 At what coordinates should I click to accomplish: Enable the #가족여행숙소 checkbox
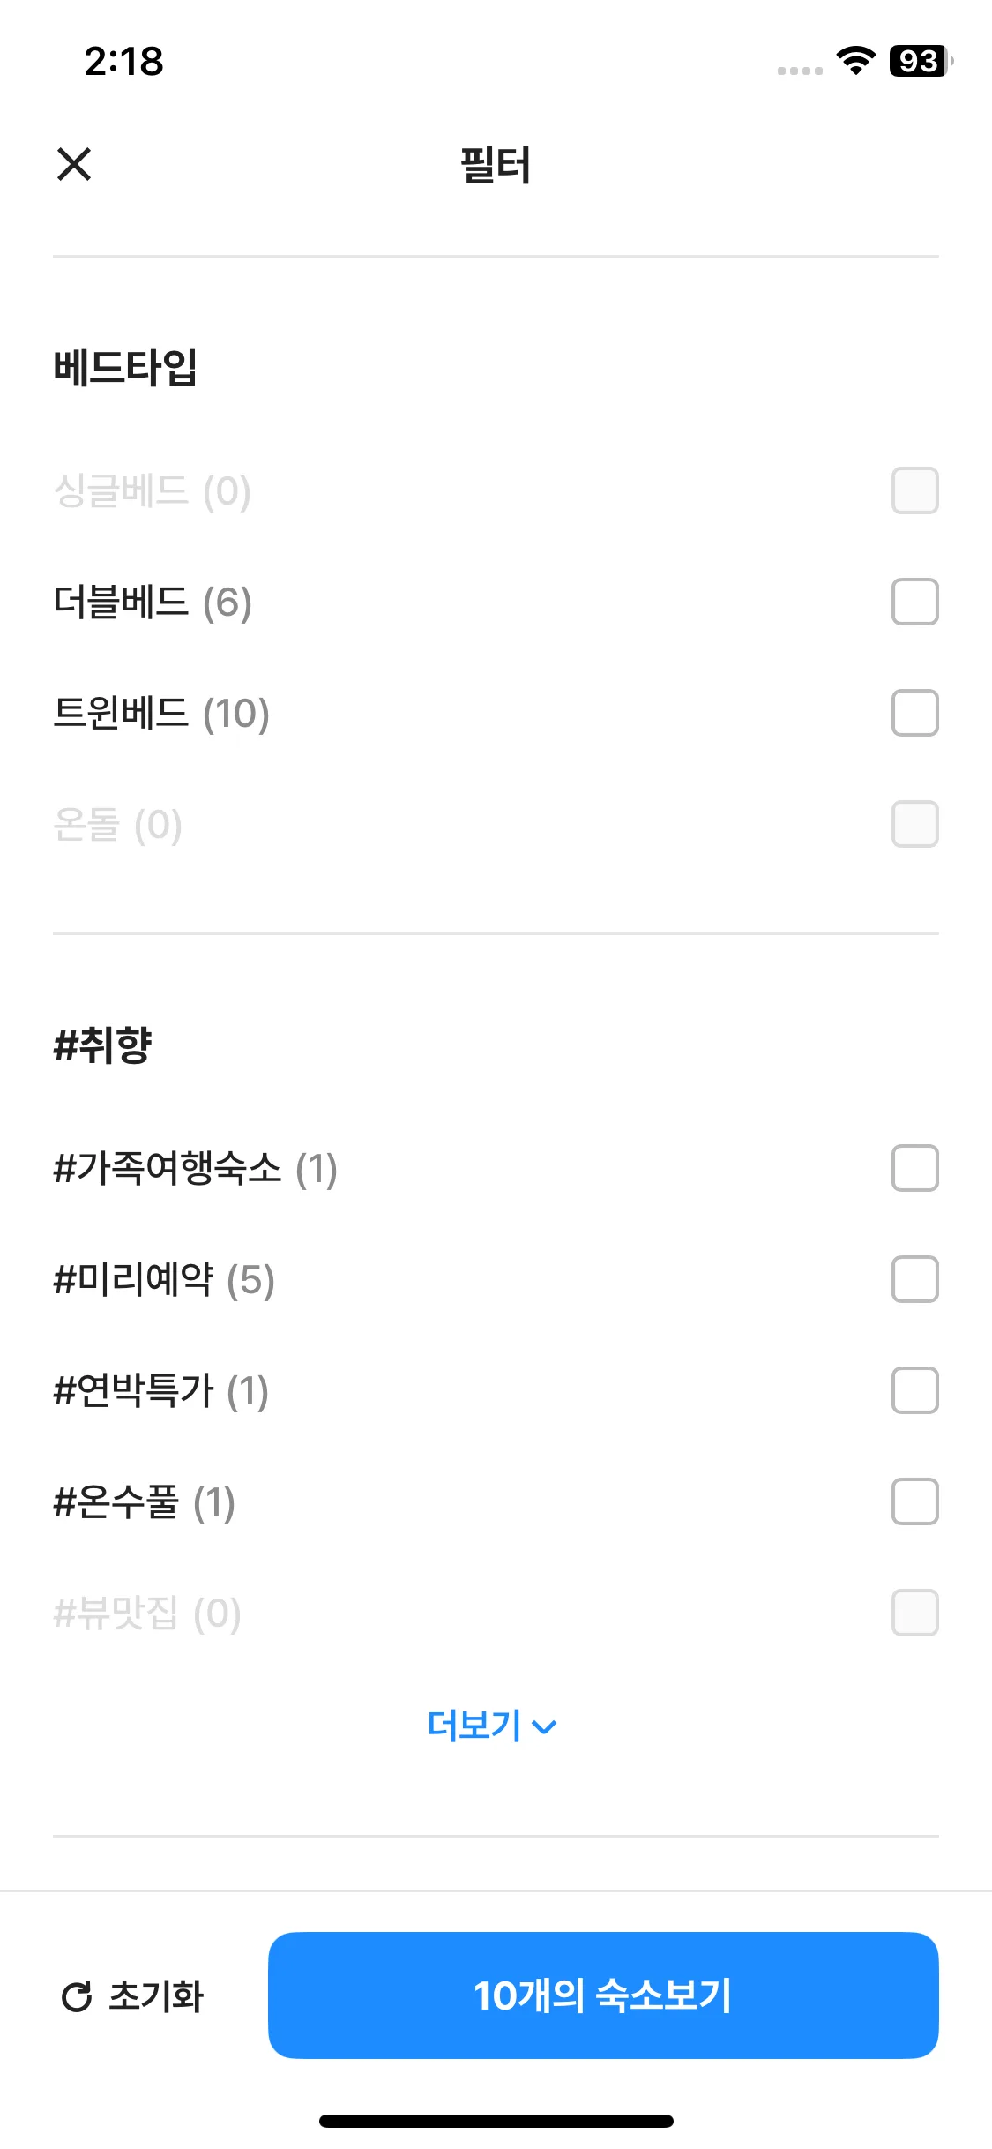[914, 1168]
